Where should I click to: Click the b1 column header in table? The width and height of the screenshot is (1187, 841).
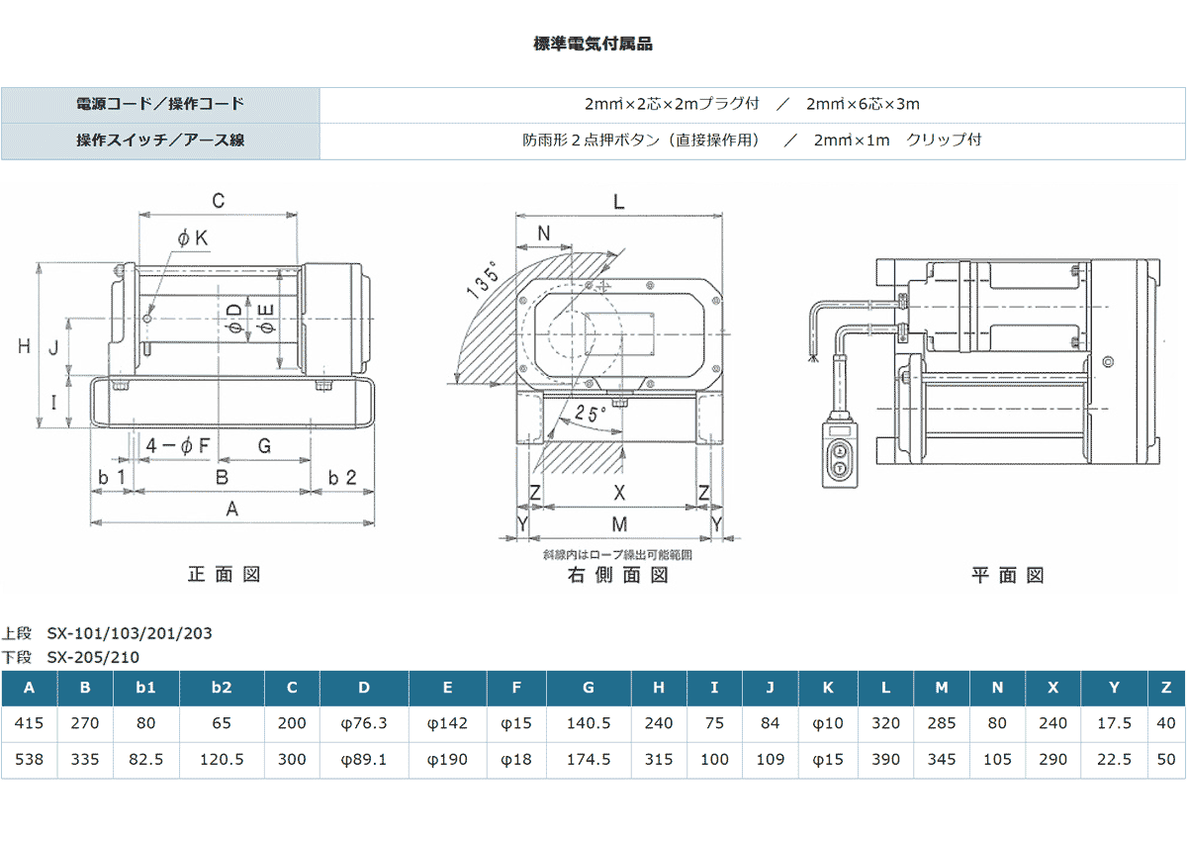point(146,688)
